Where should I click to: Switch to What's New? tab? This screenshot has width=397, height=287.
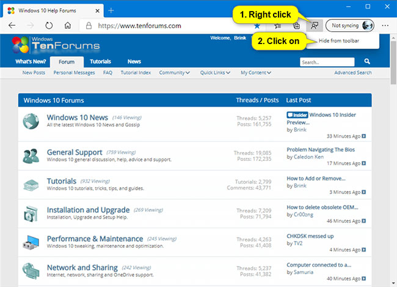click(31, 61)
